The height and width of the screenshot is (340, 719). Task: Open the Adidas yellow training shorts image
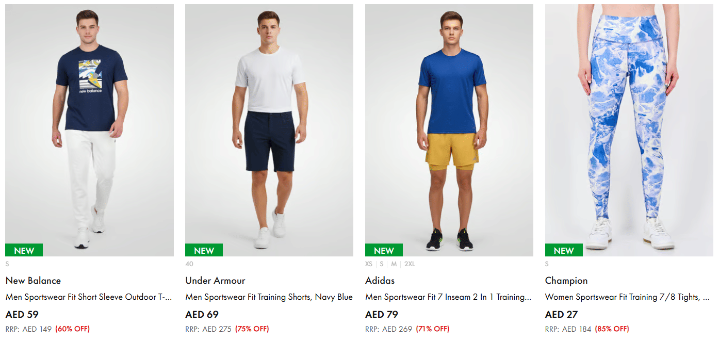[x=449, y=130]
